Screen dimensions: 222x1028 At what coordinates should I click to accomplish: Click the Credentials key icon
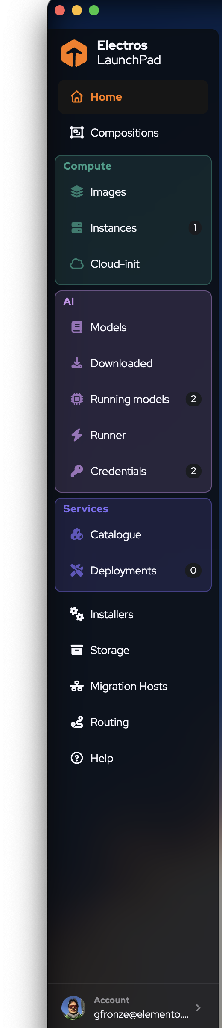click(77, 471)
